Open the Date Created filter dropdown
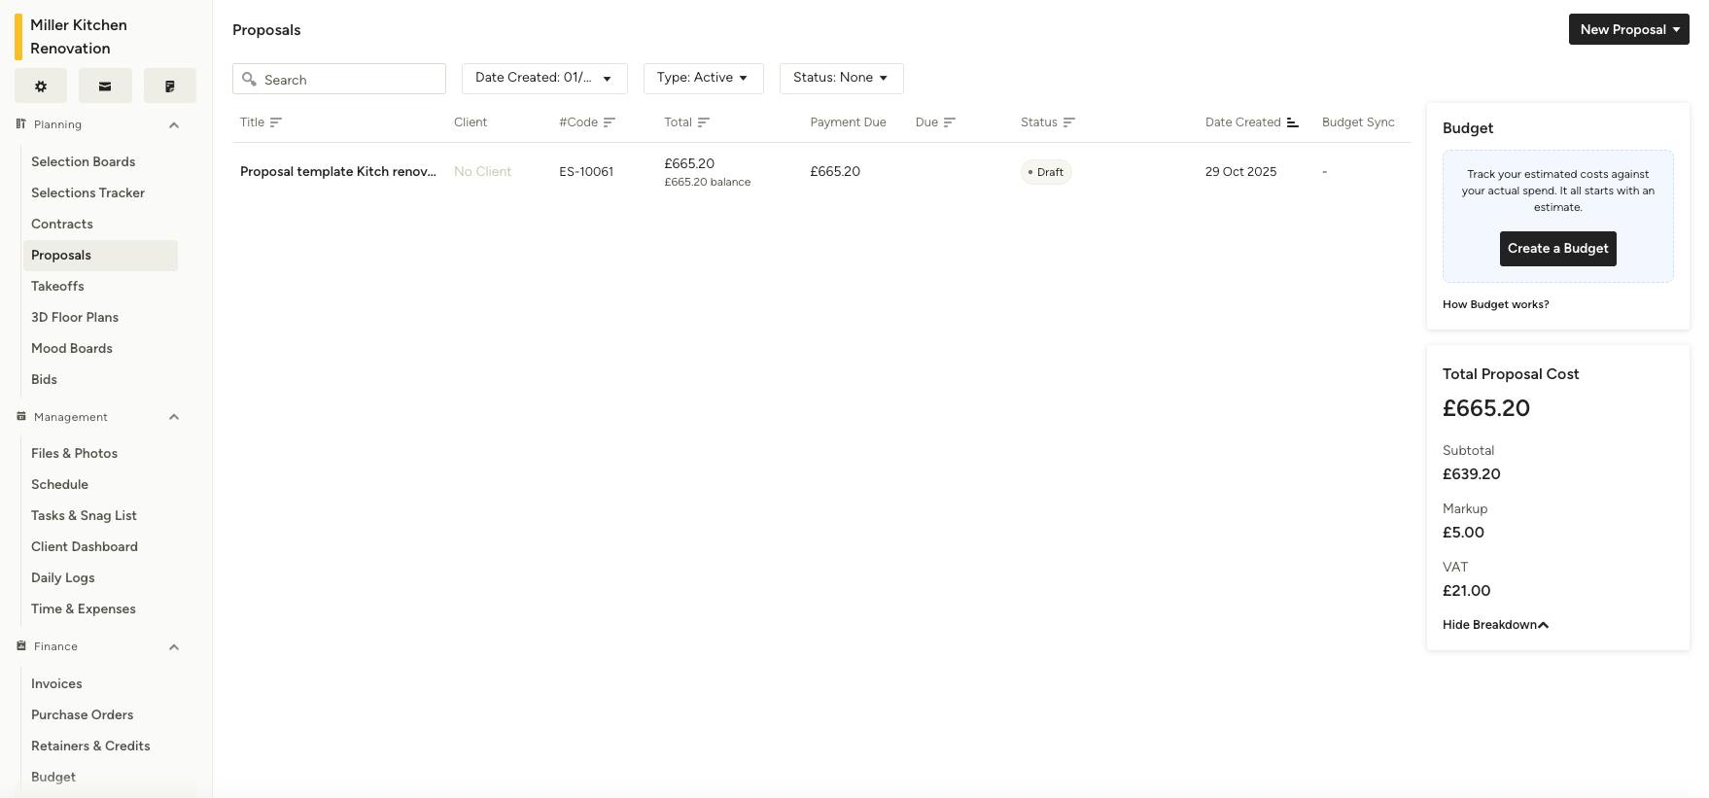The height and width of the screenshot is (798, 1709). click(x=544, y=79)
